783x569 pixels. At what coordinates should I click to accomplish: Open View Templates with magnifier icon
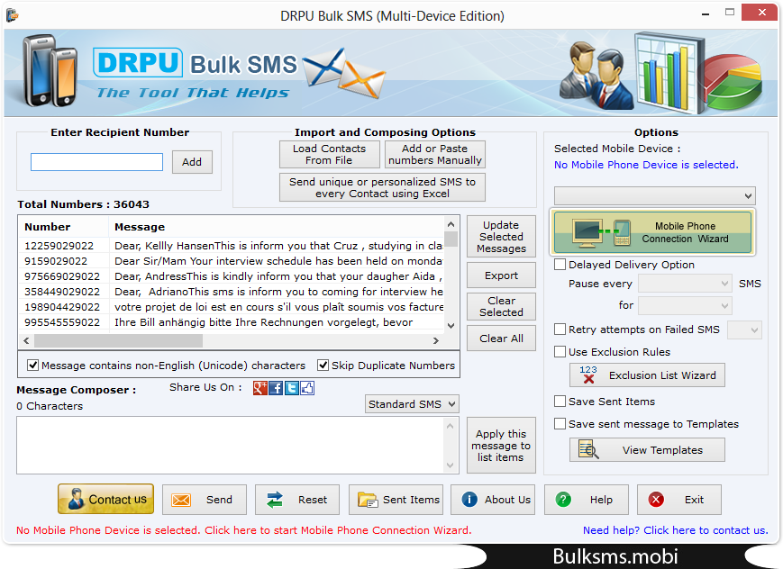coord(647,450)
